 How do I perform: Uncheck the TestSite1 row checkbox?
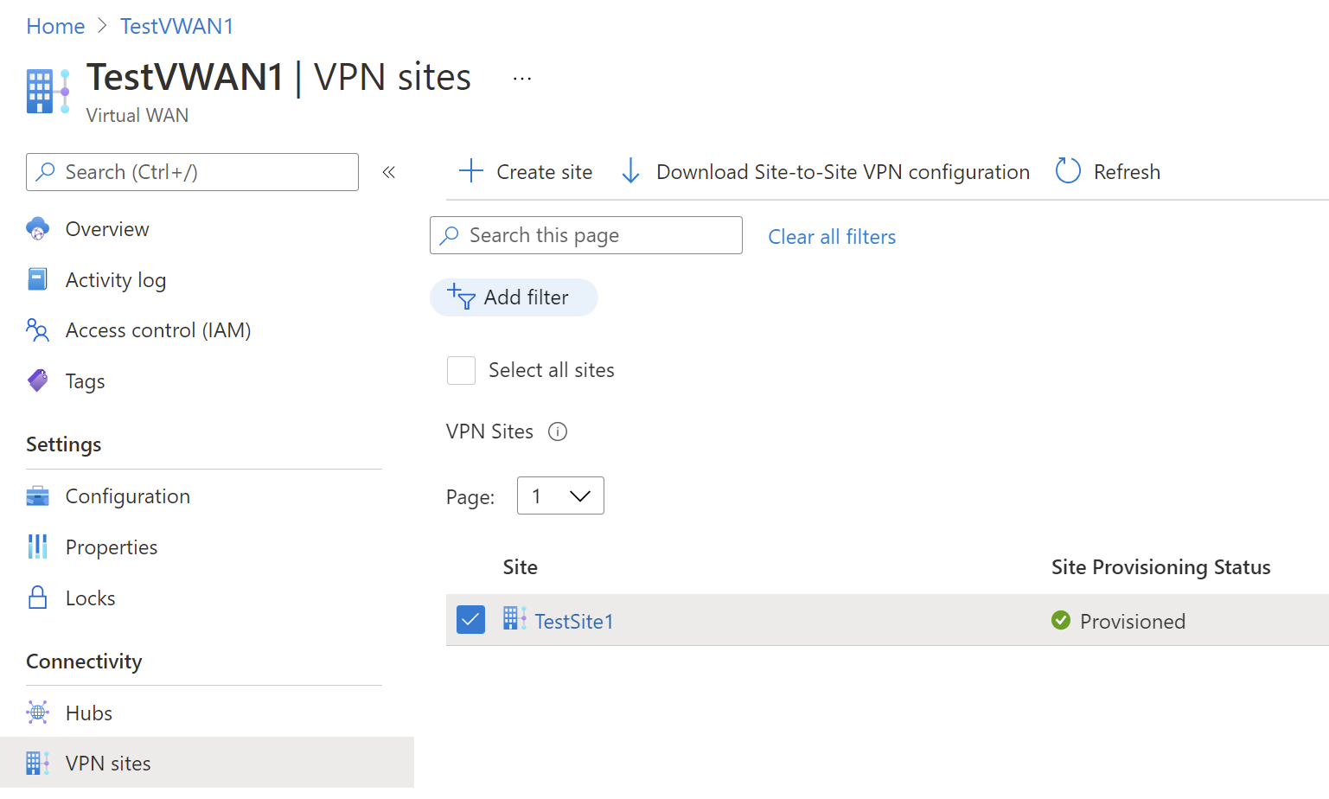point(470,620)
